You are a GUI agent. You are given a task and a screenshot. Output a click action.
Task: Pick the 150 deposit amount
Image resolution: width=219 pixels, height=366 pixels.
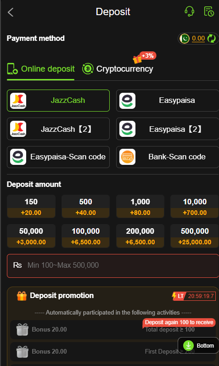click(x=31, y=207)
